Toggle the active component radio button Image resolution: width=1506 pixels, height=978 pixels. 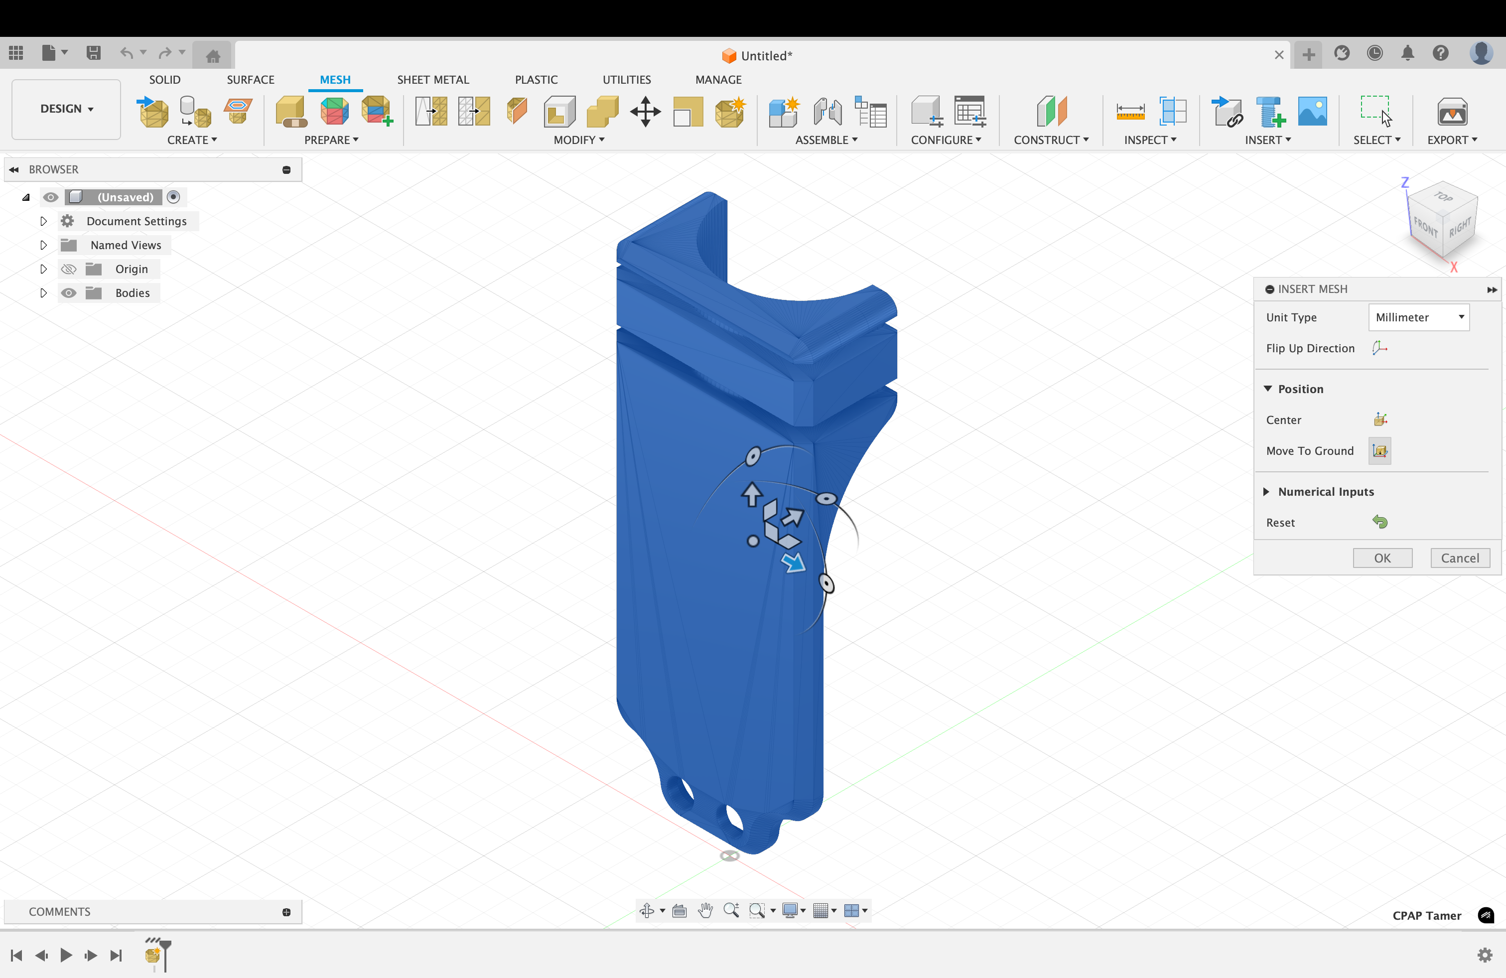point(173,197)
